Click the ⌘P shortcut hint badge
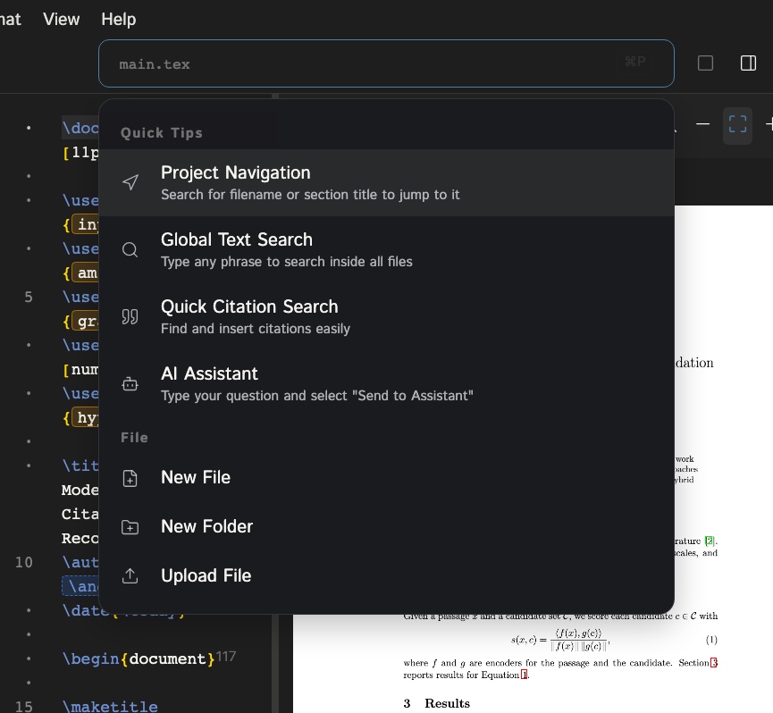This screenshot has width=773, height=713. [x=634, y=62]
